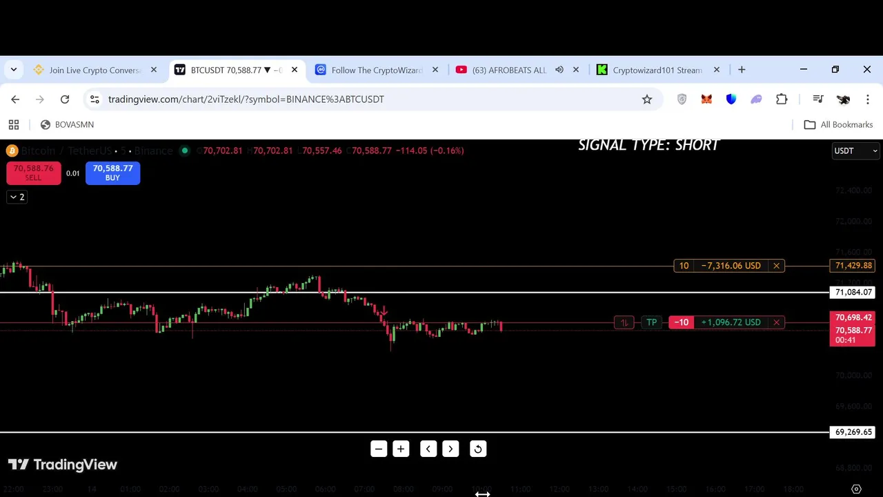
Task: Close the -10 short position with its X
Action: (x=776, y=322)
